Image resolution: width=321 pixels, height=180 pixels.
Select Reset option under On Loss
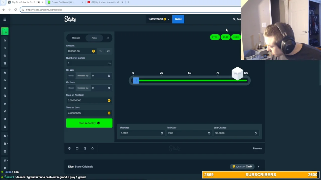[71, 88]
